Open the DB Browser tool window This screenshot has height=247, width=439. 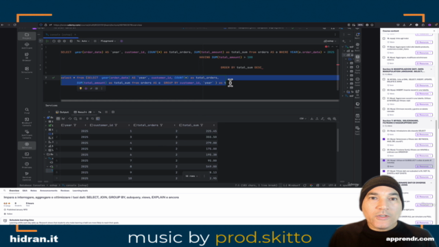tap(27, 57)
